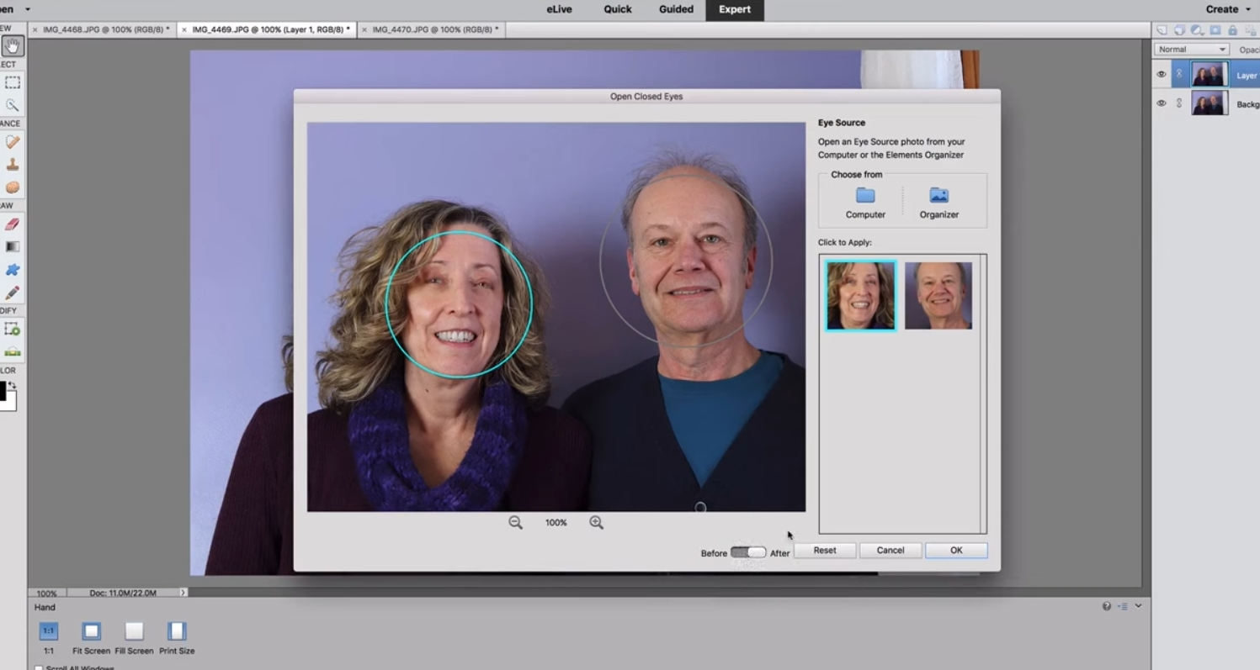Select the Clone Stamp tool
This screenshot has height=670, width=1260.
13,165
